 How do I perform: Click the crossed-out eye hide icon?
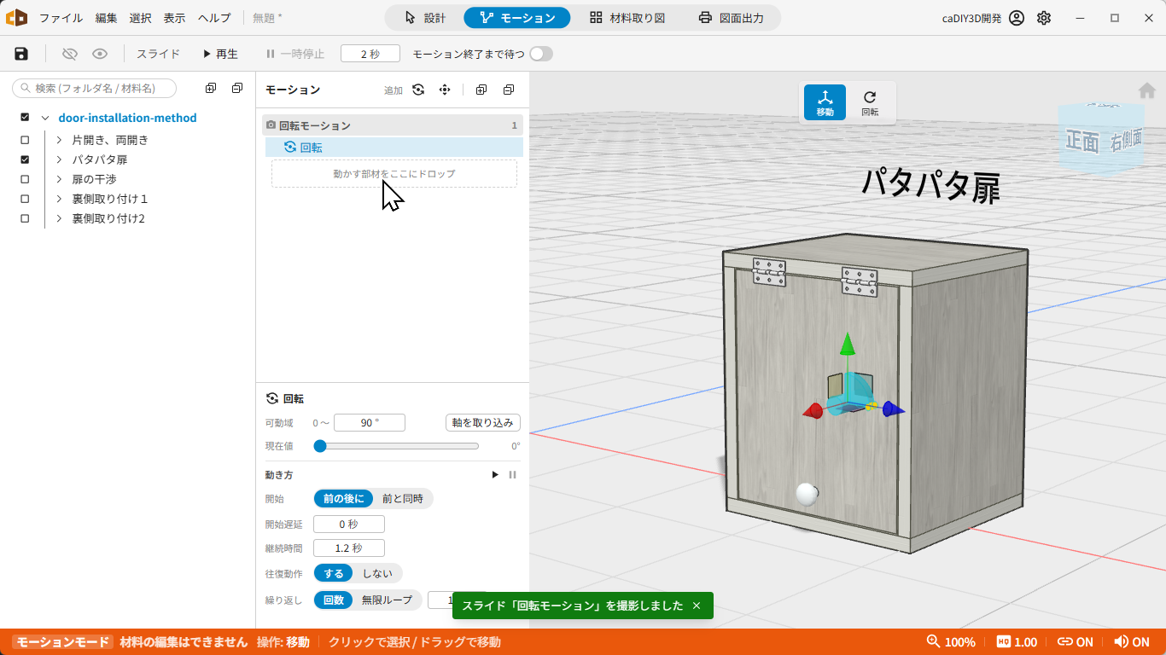coord(70,54)
